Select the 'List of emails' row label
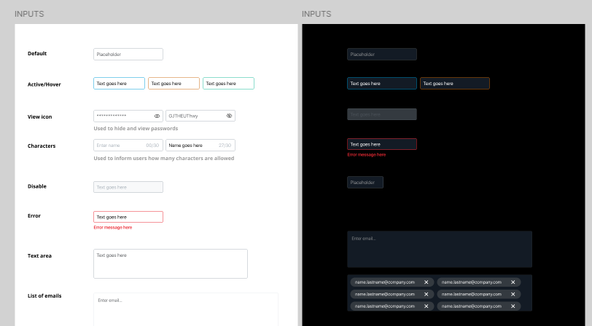This screenshot has height=326, width=592. 44,296
